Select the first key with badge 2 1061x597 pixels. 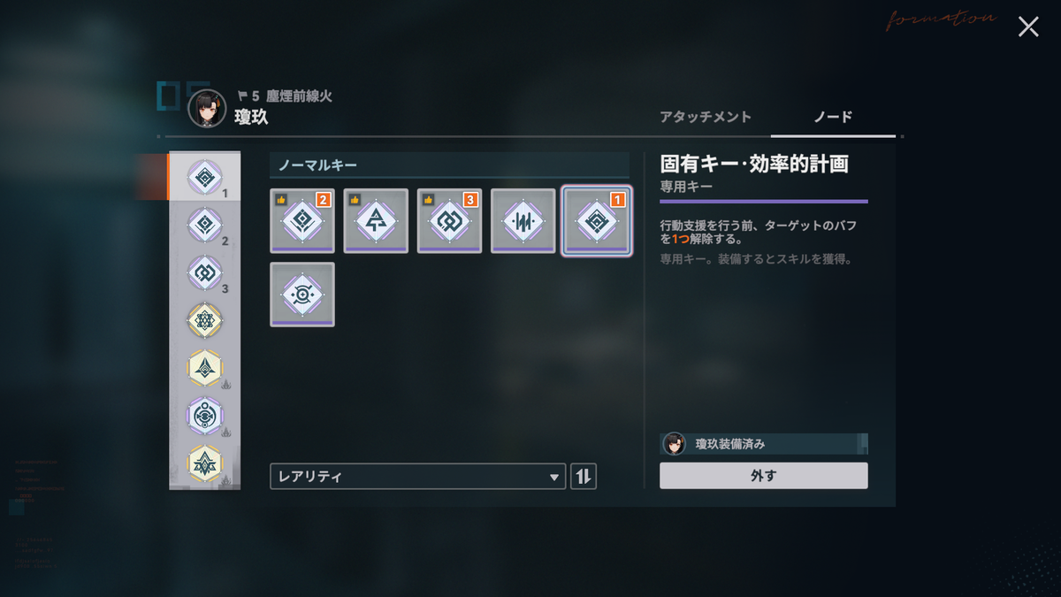(302, 221)
